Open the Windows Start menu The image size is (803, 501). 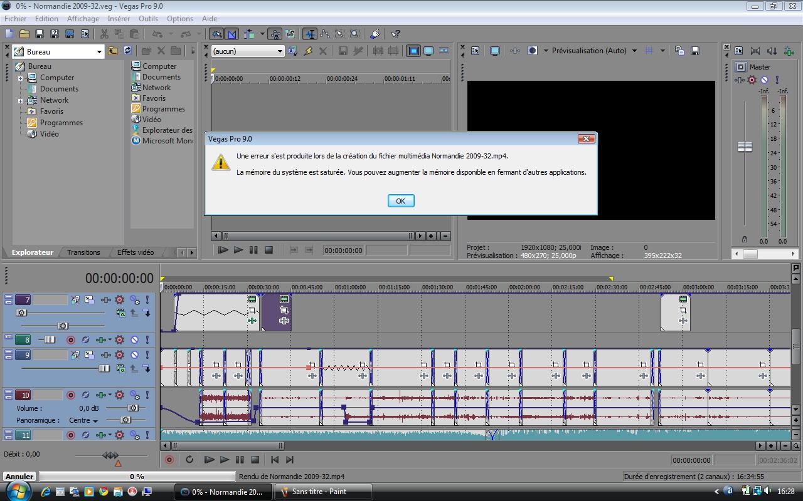click(18, 492)
